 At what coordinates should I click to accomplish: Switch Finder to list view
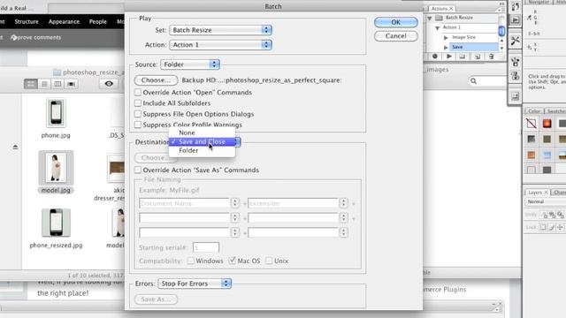pos(44,84)
